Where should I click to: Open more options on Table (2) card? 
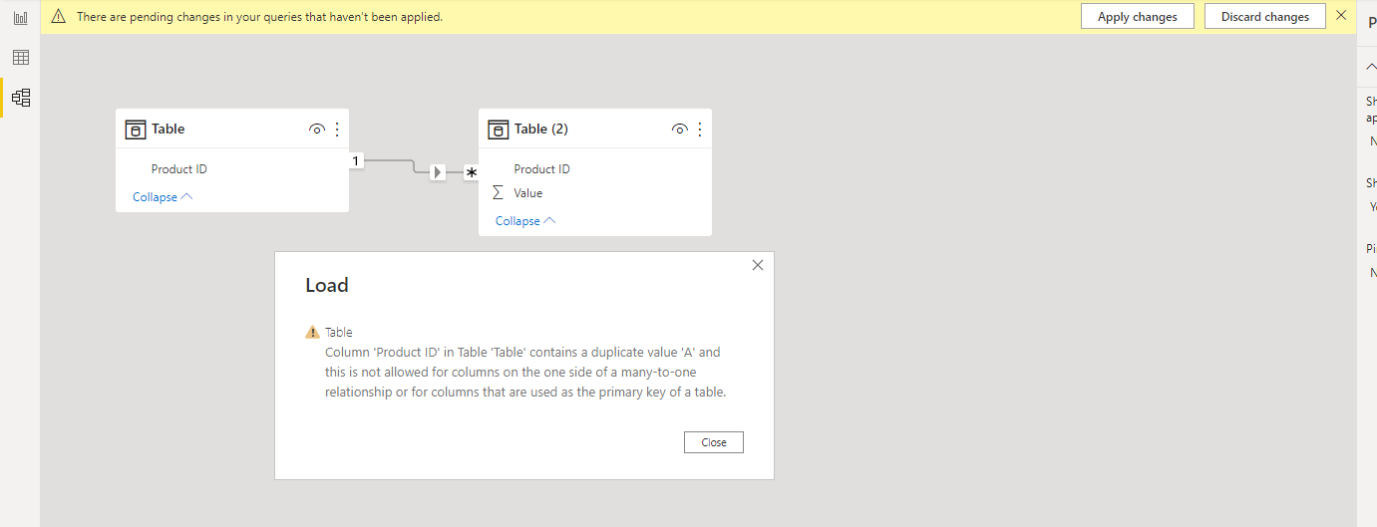(700, 130)
